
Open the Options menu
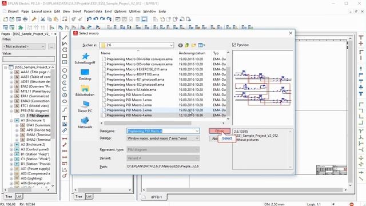tap(120, 11)
